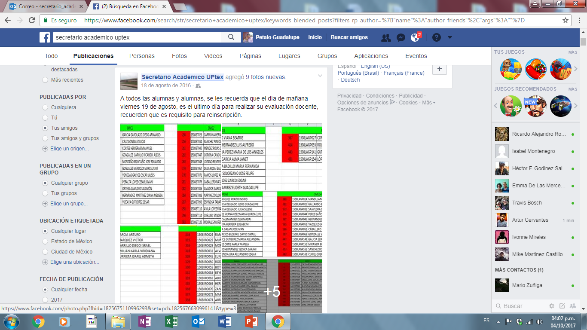Switch to Grupos tab
Viewport: 587px width, 330px height.
tap(327, 56)
